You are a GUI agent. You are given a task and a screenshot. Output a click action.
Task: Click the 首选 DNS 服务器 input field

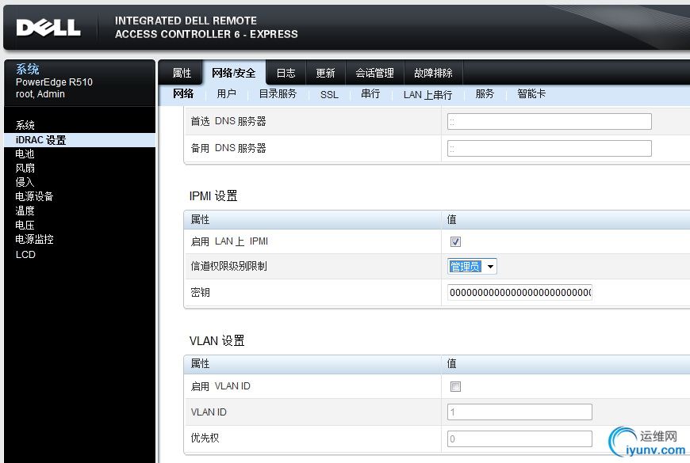[549, 122]
